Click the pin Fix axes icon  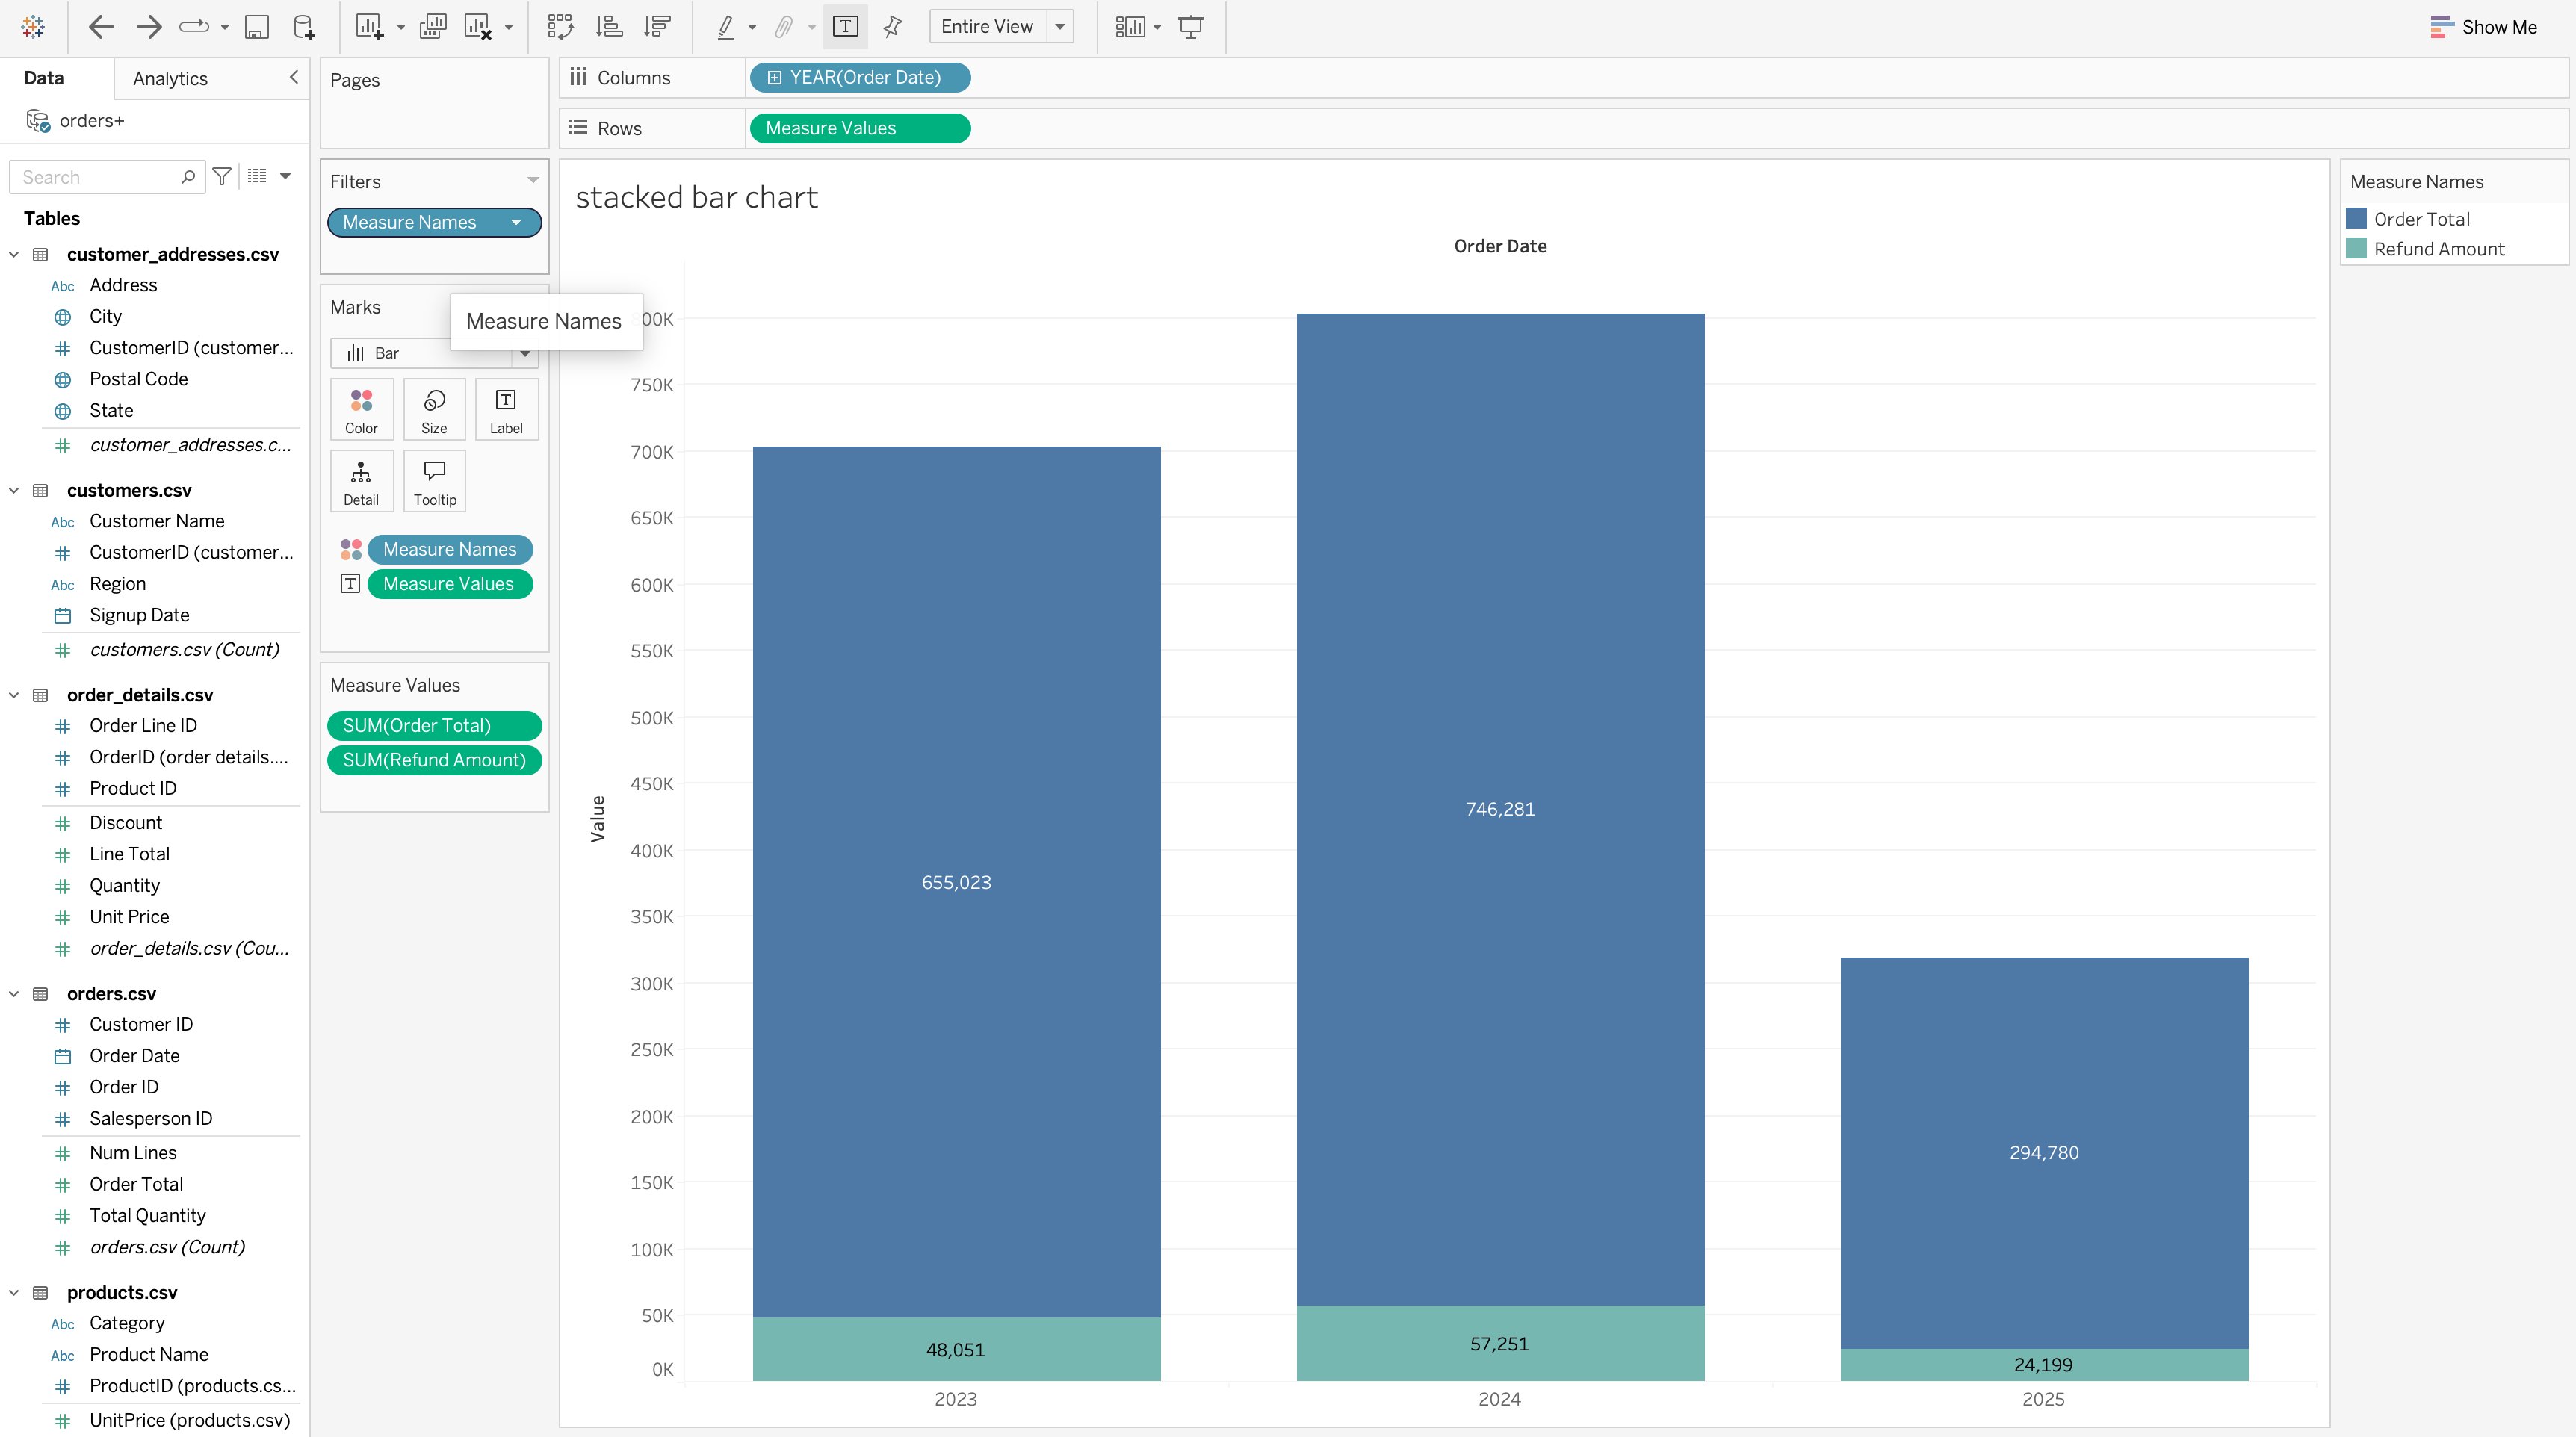point(893,27)
